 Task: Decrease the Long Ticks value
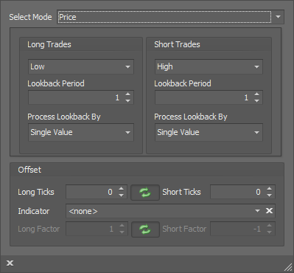pyautogui.click(x=121, y=196)
